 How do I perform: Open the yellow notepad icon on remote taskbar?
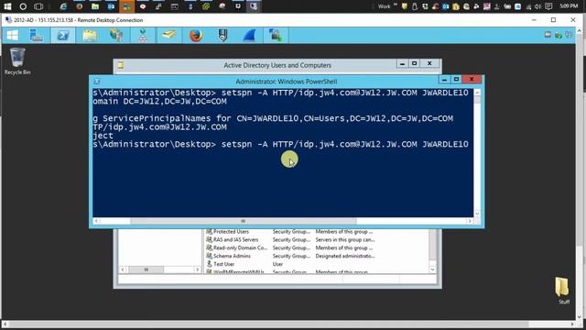click(169, 35)
